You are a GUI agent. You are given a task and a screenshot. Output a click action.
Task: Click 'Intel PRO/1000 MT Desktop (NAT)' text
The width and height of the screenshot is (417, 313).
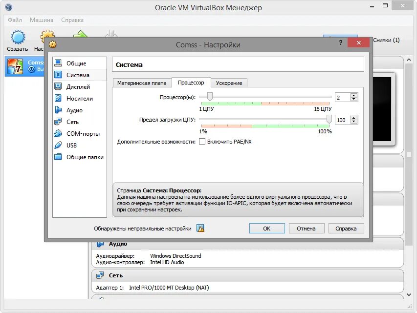[x=169, y=288]
